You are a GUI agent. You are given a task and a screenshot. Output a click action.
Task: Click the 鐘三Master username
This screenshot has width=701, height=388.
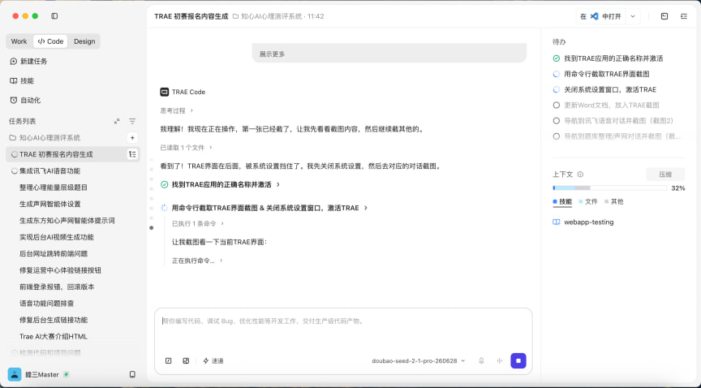(x=41, y=374)
